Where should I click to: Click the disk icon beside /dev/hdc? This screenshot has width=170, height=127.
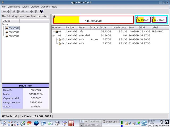coord(7,36)
